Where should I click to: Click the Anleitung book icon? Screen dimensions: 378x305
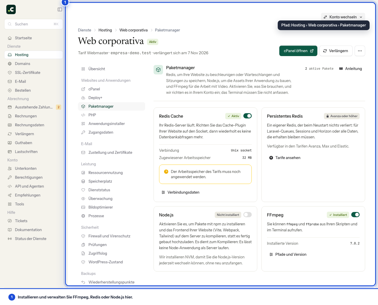click(x=341, y=69)
